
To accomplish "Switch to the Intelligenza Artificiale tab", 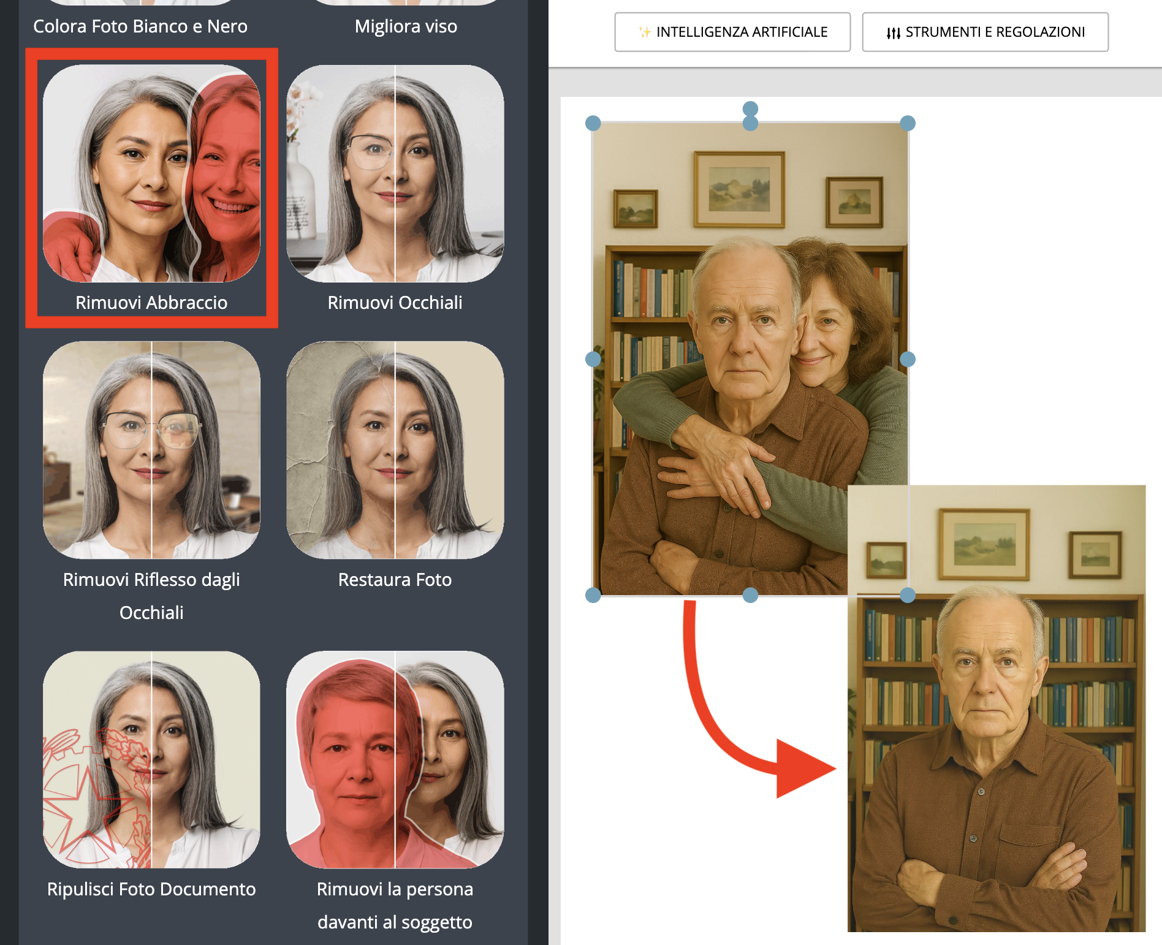I will click(x=732, y=32).
